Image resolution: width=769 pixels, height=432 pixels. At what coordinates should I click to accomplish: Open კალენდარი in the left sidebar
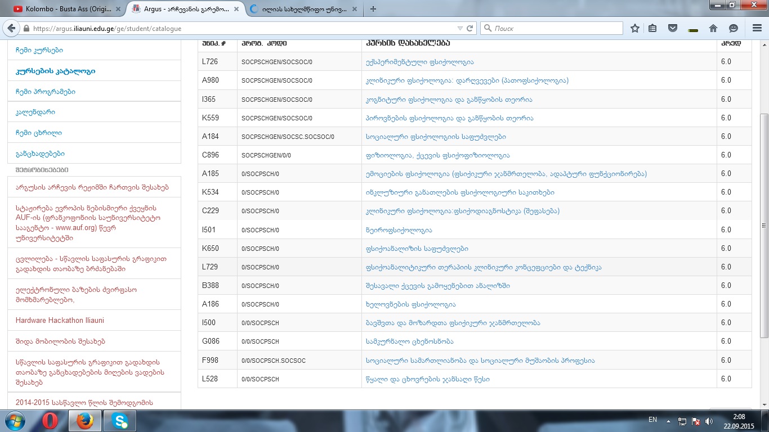pyautogui.click(x=35, y=112)
